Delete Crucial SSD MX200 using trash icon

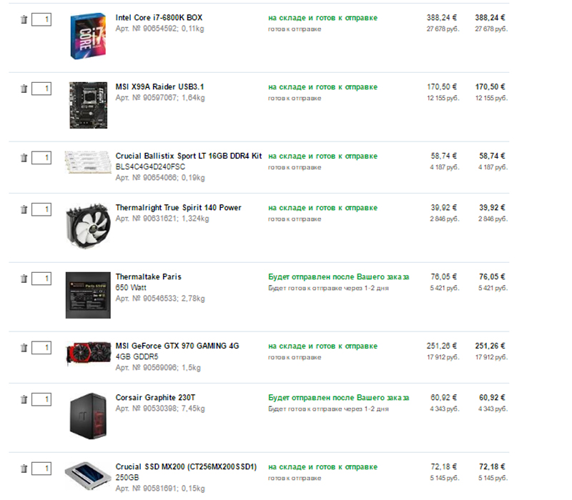[24, 469]
